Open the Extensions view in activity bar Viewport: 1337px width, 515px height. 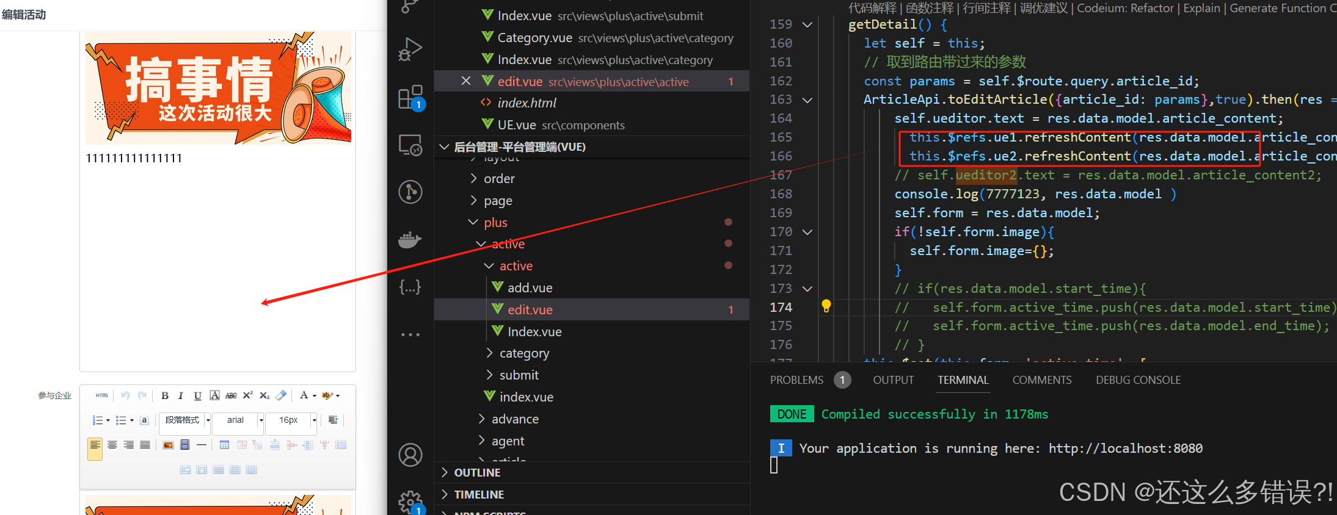pyautogui.click(x=410, y=97)
